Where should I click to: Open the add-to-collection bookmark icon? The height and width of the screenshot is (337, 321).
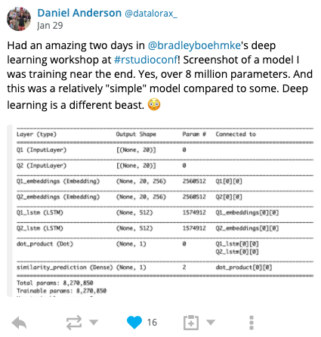pos(191,323)
